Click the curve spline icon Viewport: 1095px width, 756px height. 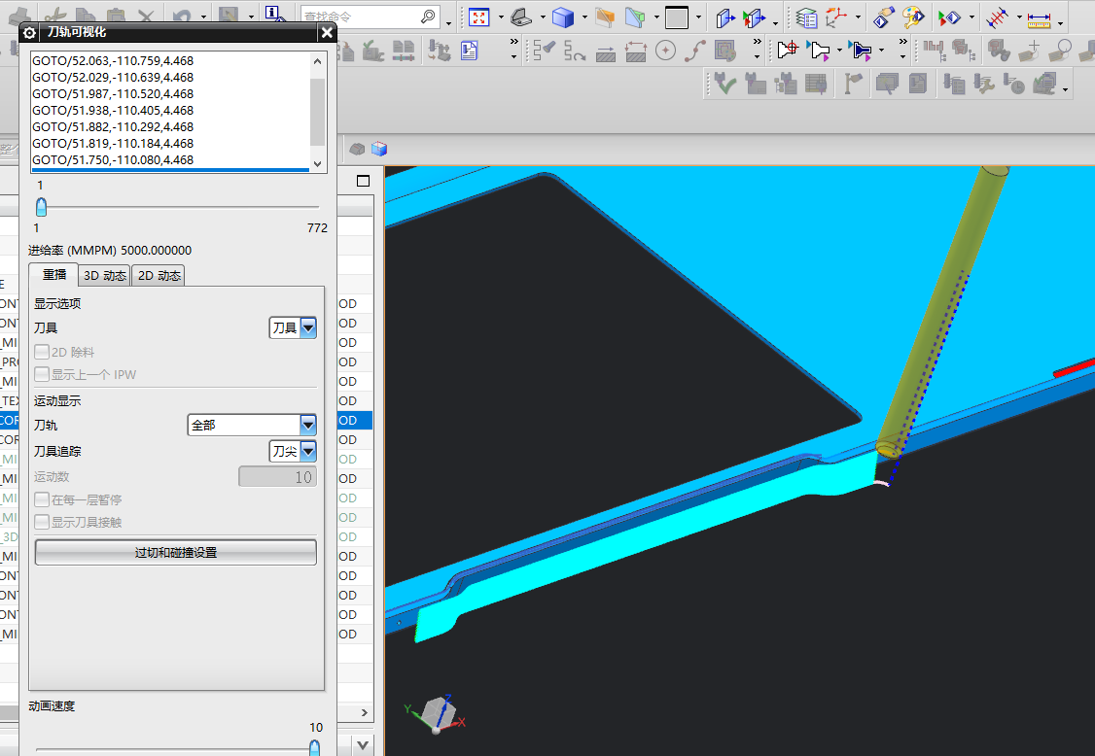click(x=695, y=51)
